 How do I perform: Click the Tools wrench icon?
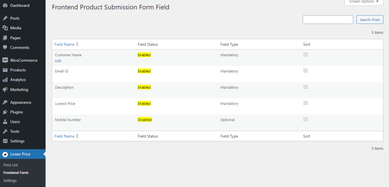[5, 131]
